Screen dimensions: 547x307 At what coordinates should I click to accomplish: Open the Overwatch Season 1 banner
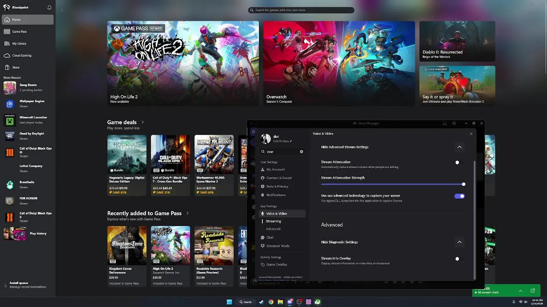click(339, 64)
